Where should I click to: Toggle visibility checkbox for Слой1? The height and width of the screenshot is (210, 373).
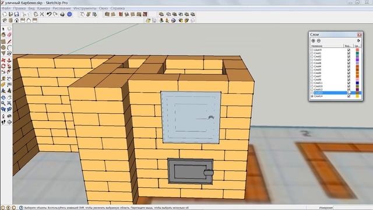coord(349,53)
